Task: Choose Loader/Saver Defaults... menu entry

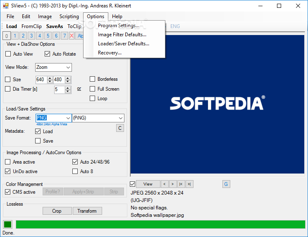Action: click(x=124, y=44)
